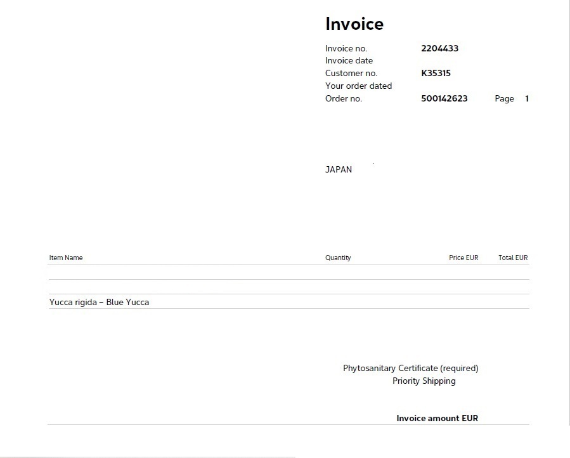
Task: Click the Total EUR column header
Action: point(513,258)
